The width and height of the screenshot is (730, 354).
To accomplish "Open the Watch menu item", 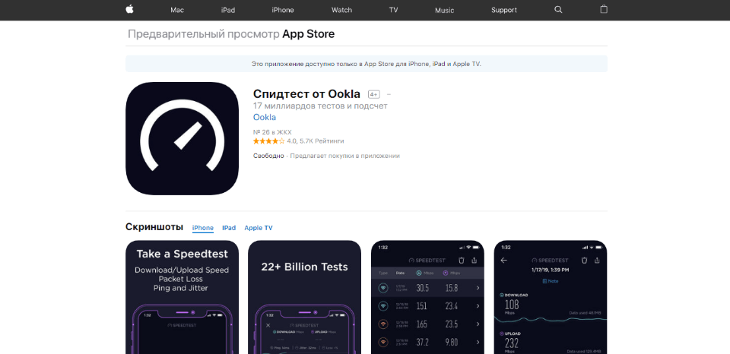I will (341, 10).
